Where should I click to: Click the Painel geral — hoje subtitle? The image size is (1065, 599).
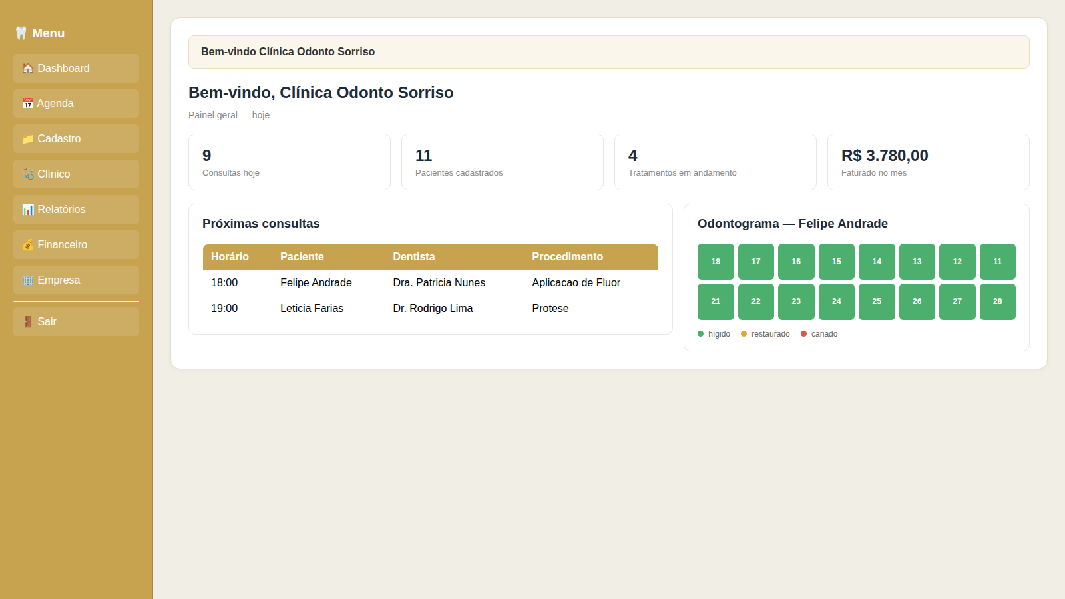click(x=229, y=115)
